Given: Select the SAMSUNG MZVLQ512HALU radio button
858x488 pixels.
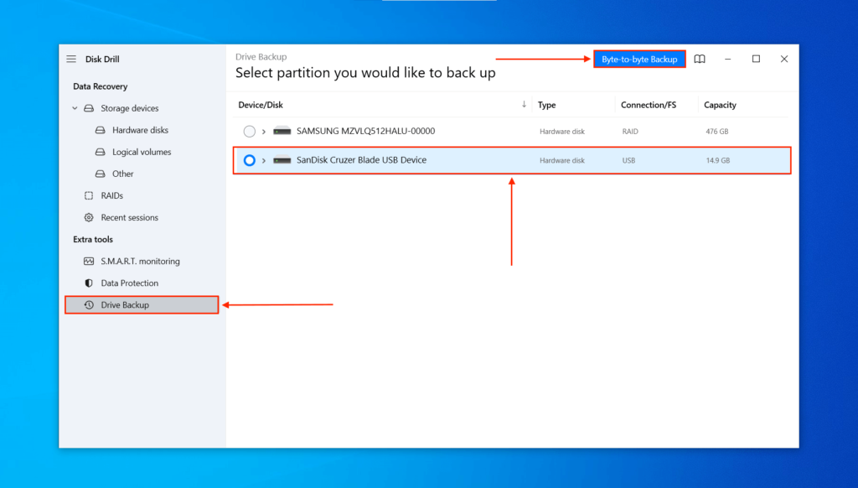Looking at the screenshot, I should 249,131.
